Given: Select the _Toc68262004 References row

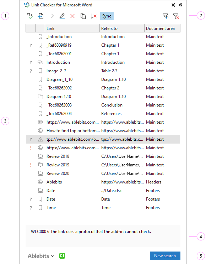Looking at the screenshot, I should pos(103,114).
